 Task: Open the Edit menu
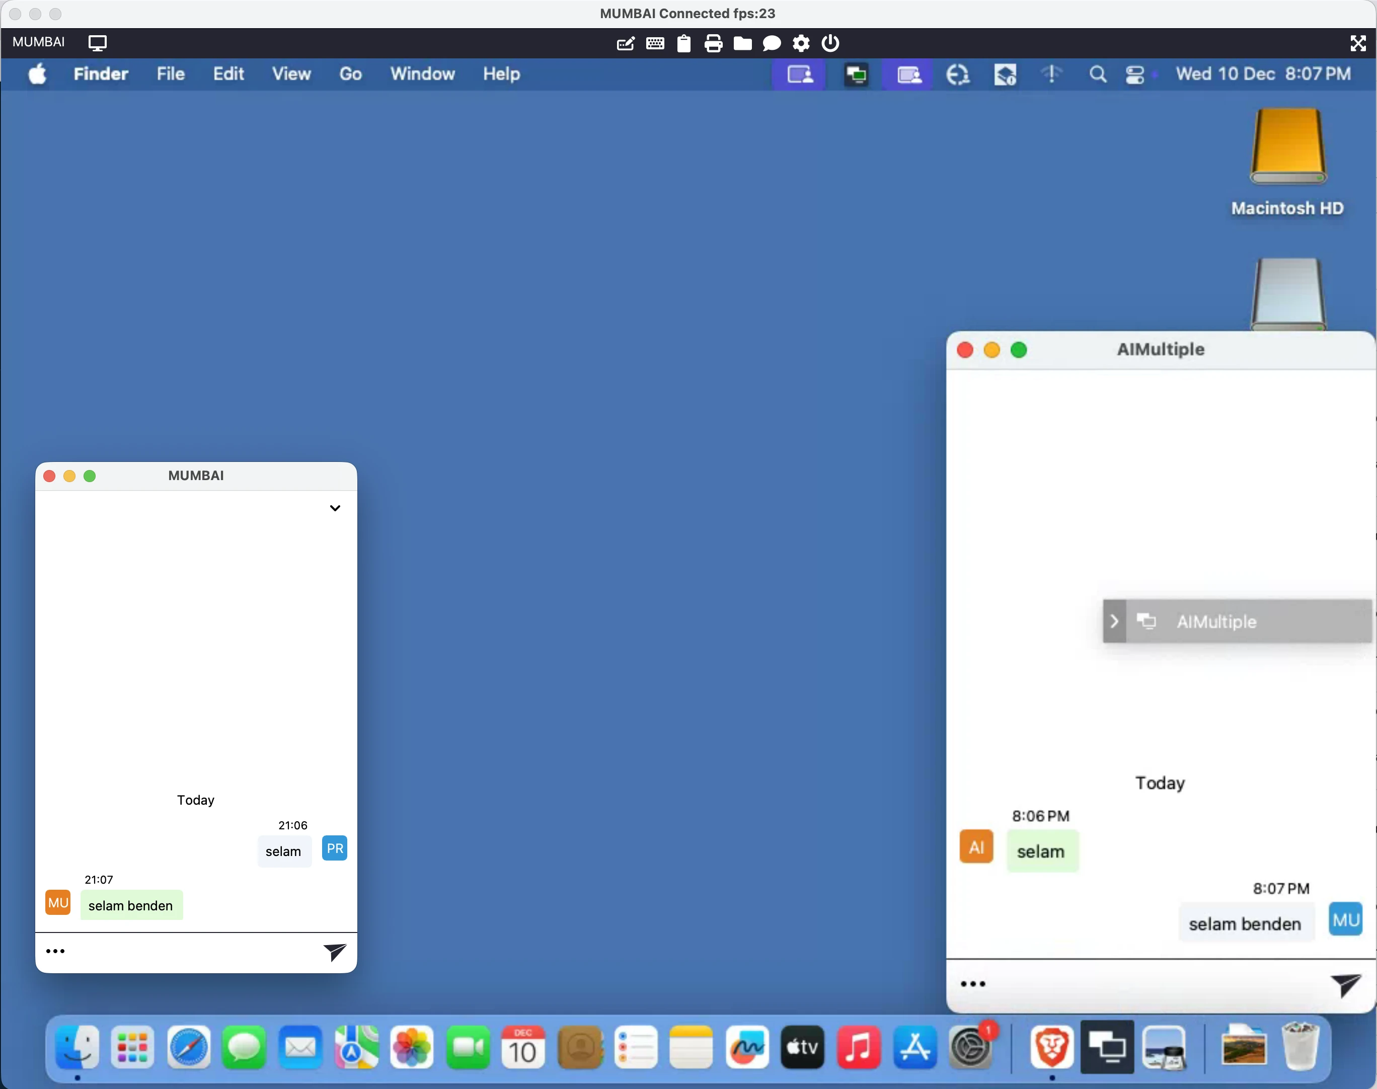point(228,74)
